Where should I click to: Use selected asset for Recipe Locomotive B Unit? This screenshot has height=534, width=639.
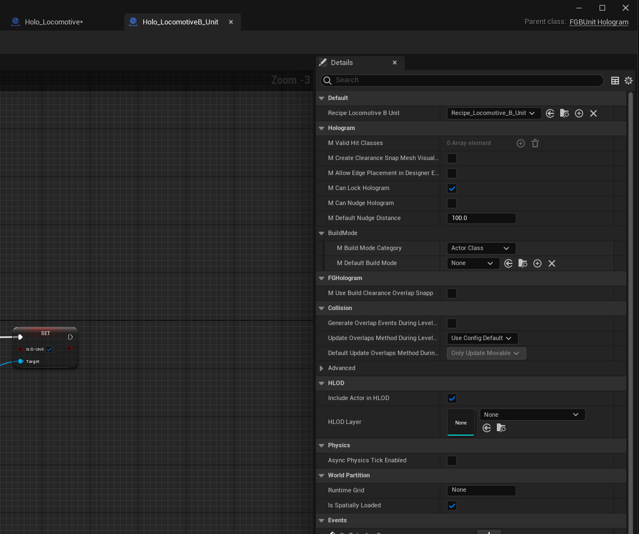tap(550, 113)
